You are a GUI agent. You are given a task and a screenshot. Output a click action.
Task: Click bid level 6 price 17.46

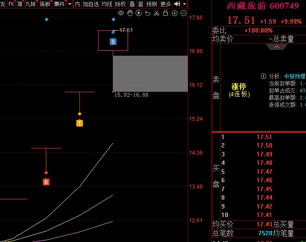click(x=264, y=180)
